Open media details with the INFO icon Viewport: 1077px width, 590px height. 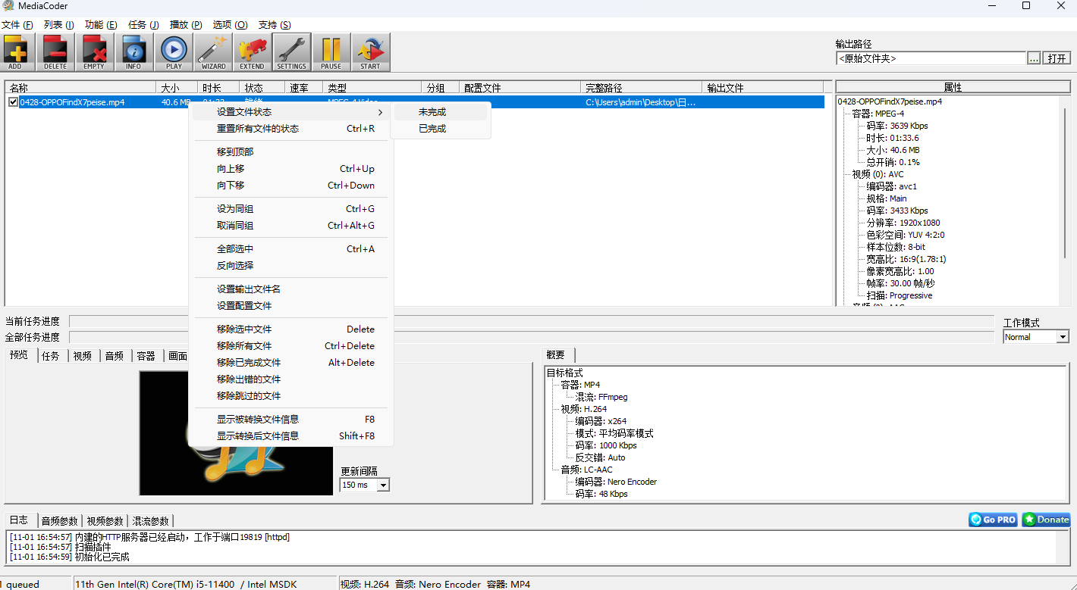(133, 52)
